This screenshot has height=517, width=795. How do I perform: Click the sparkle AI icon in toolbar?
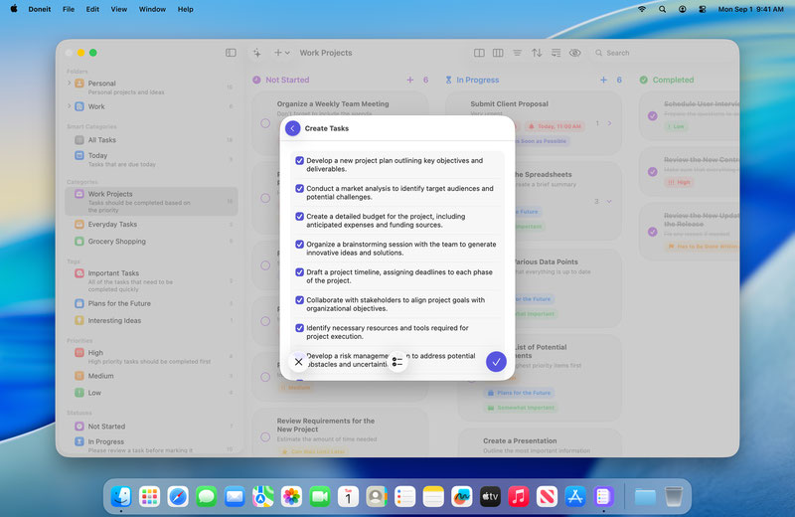pyautogui.click(x=257, y=53)
